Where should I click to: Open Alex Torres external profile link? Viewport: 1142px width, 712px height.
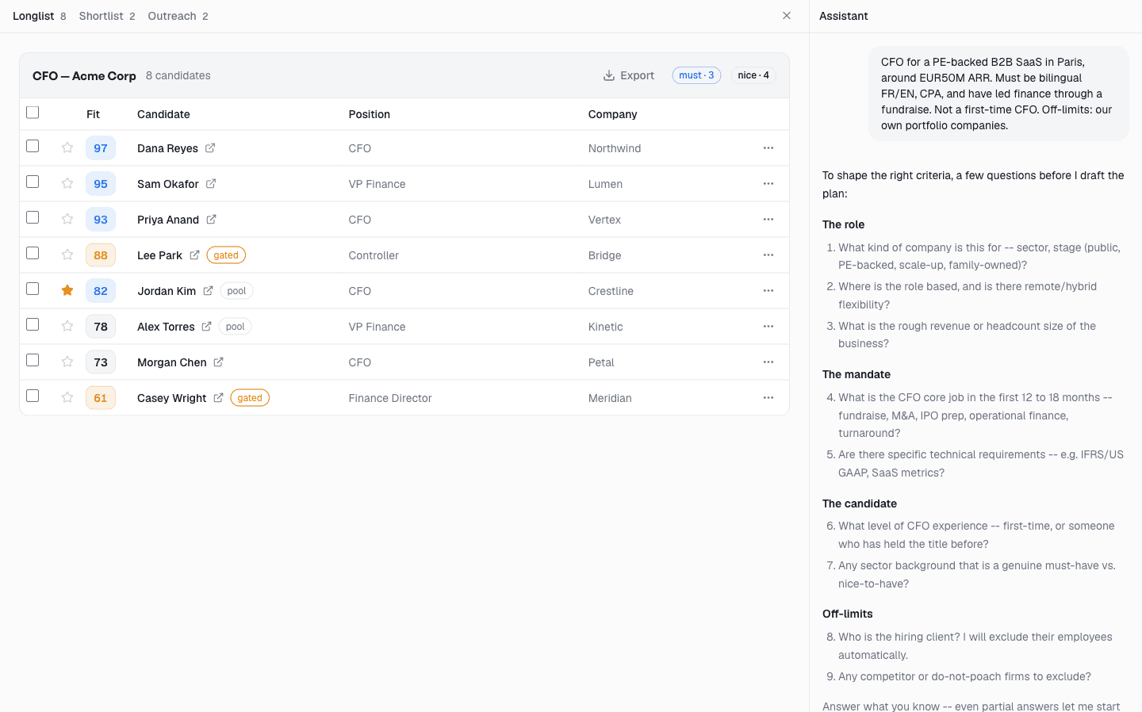coord(206,326)
